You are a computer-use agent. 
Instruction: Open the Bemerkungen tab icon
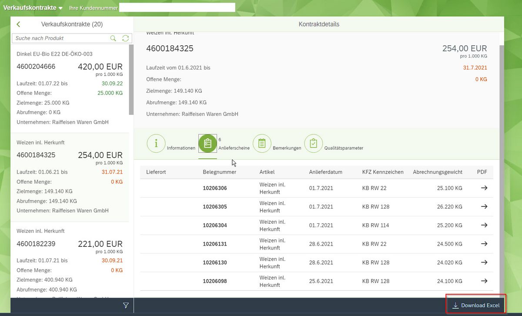[262, 143]
